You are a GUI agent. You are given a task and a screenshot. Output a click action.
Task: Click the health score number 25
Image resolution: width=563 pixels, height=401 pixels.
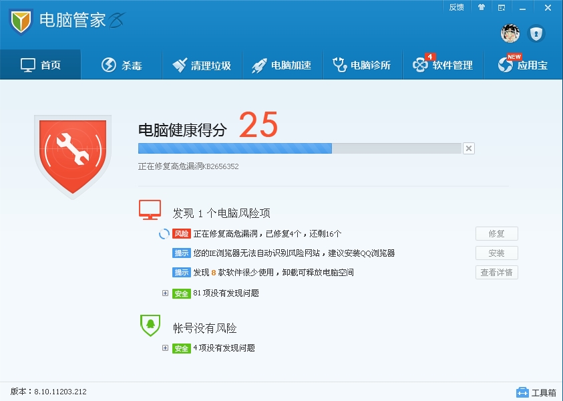click(258, 125)
